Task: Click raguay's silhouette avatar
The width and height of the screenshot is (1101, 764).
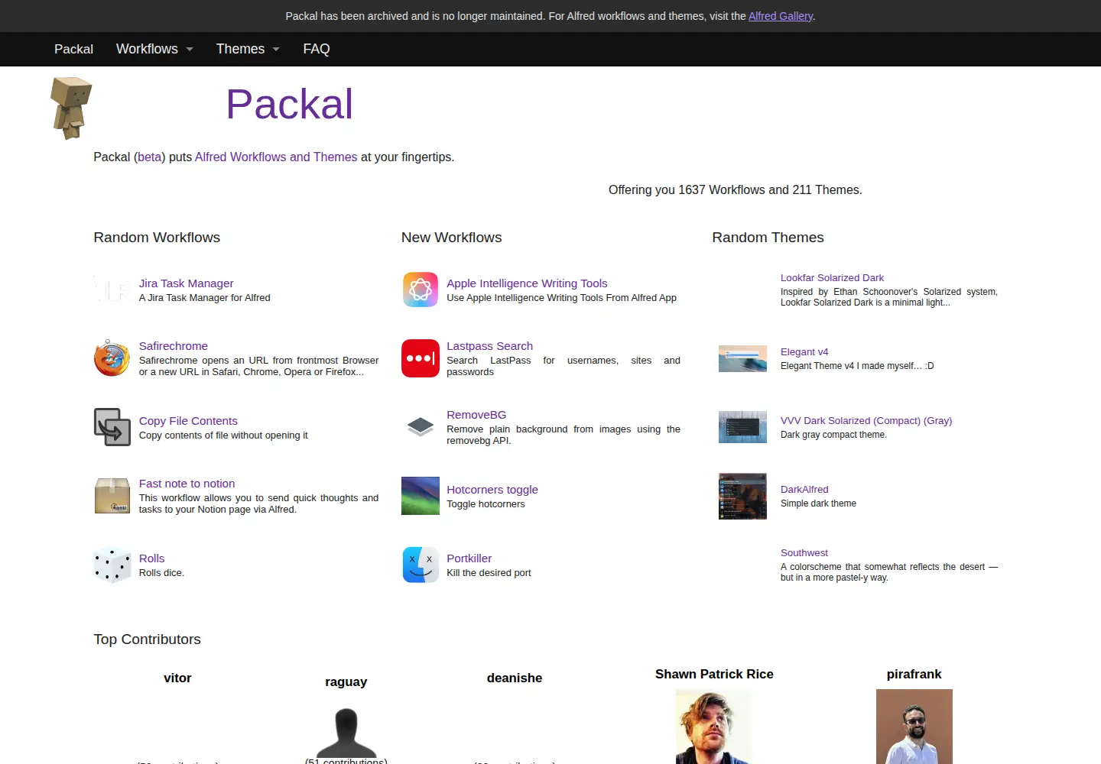Action: (x=346, y=732)
